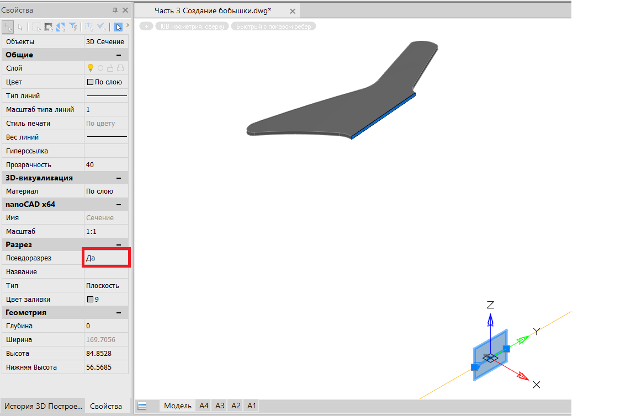Toggle the layer freeze circle icon
The width and height of the screenshot is (636, 416).
click(100, 68)
